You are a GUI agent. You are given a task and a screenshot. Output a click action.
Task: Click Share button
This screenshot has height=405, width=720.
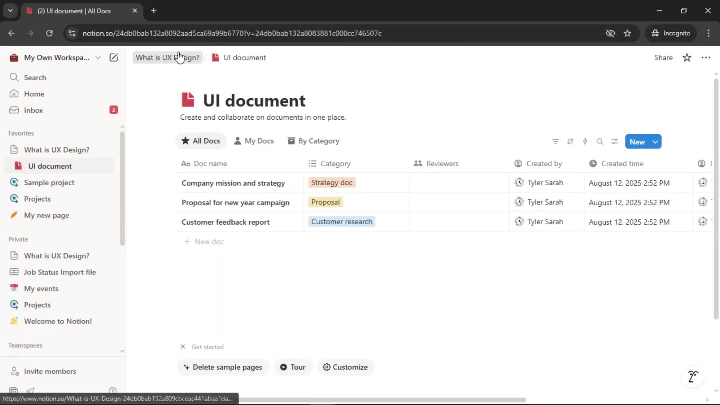click(x=663, y=57)
